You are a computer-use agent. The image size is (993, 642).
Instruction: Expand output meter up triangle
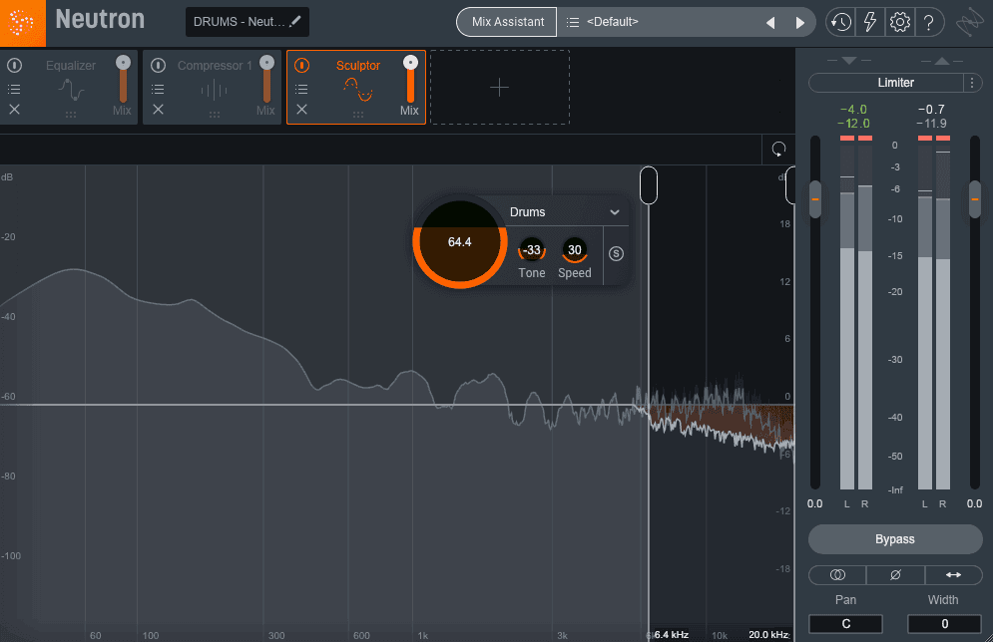click(942, 61)
